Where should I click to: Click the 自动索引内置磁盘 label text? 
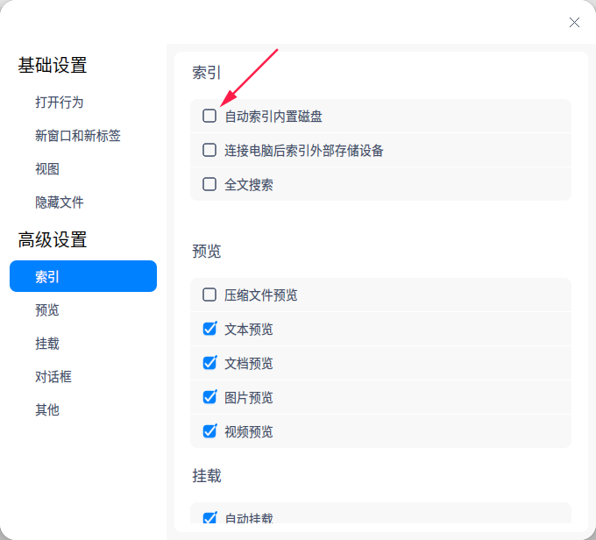(x=273, y=117)
